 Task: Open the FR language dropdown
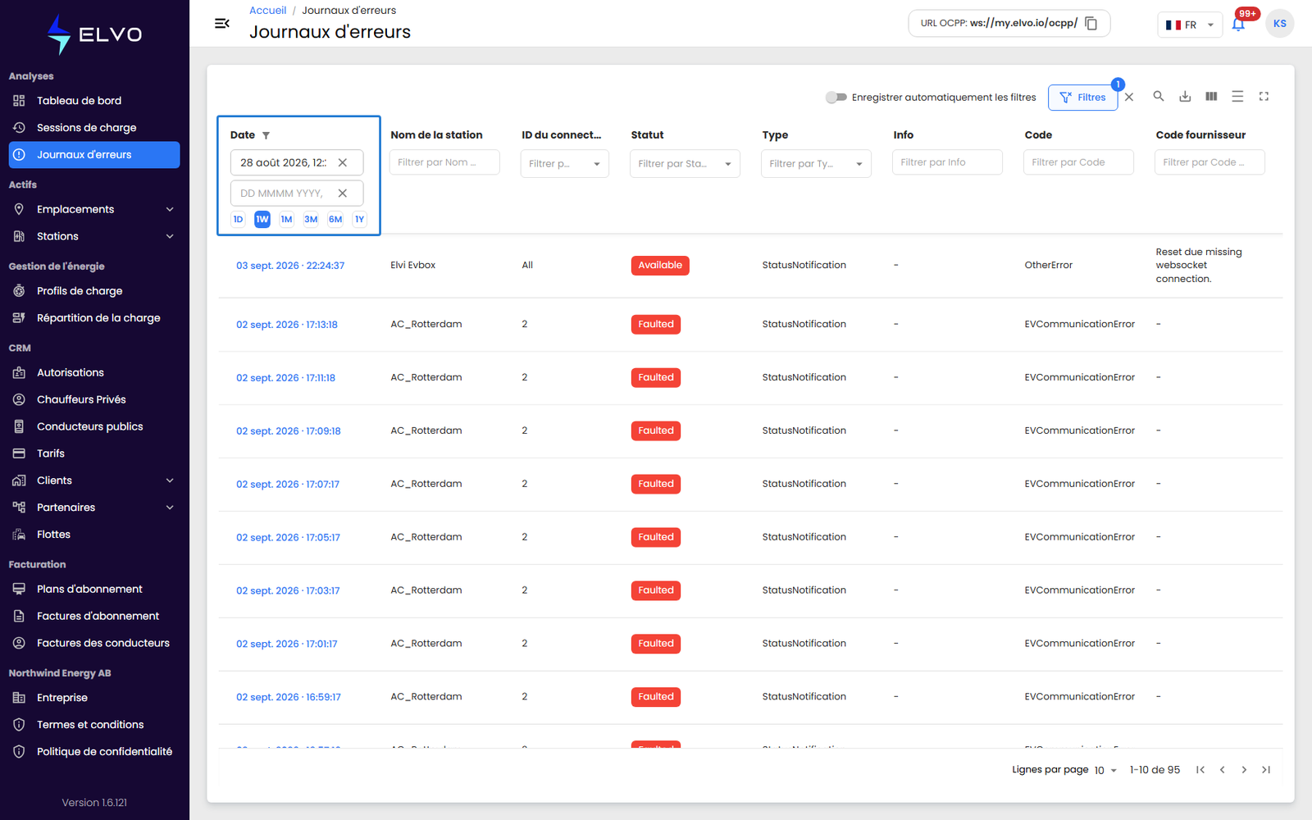[x=1189, y=25]
